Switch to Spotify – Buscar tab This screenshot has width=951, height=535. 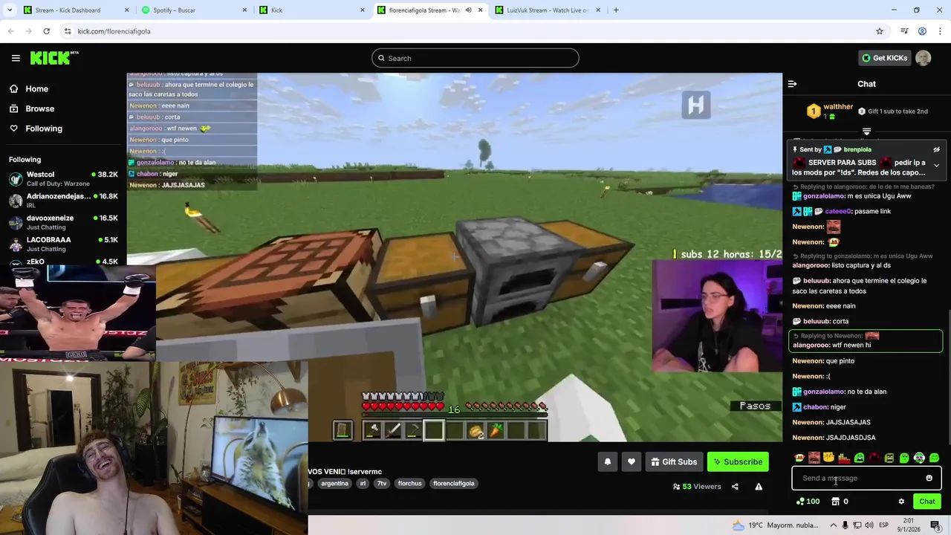tap(194, 10)
